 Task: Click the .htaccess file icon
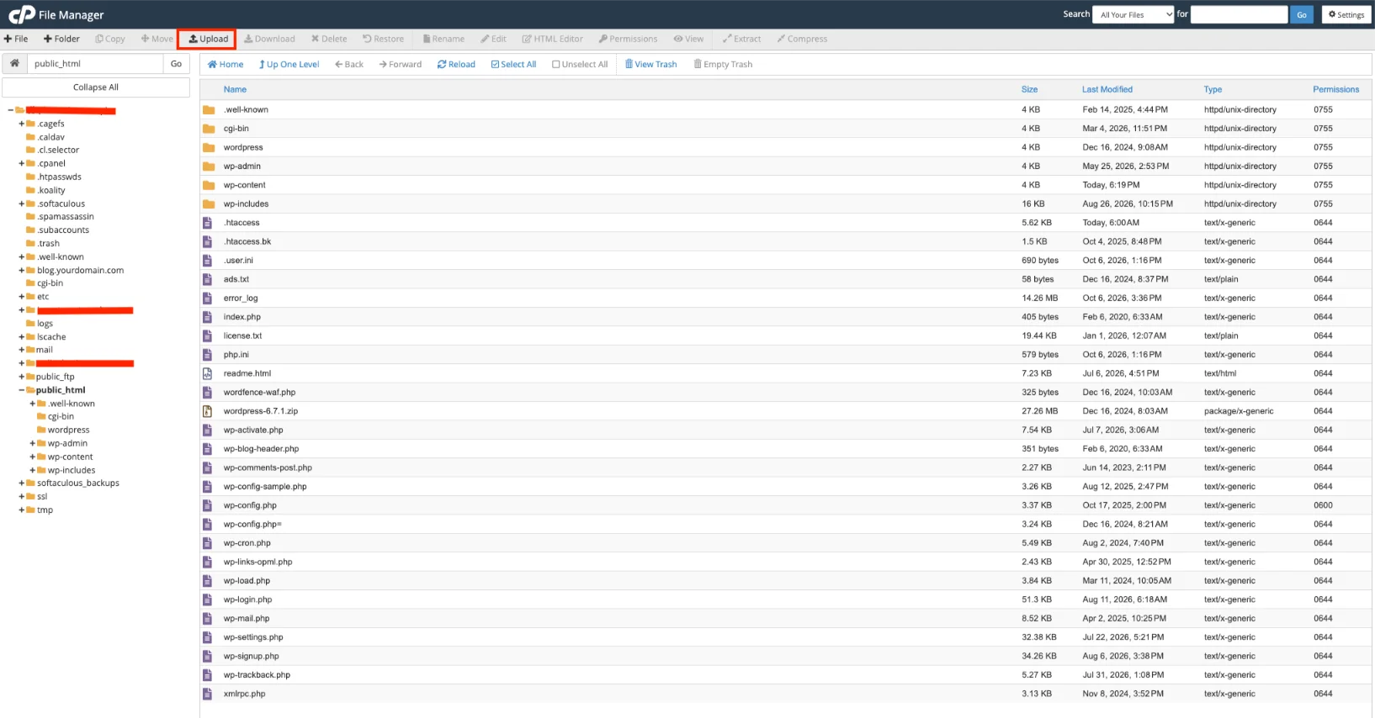(x=207, y=223)
